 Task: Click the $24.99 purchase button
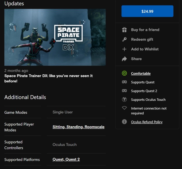[147, 11]
